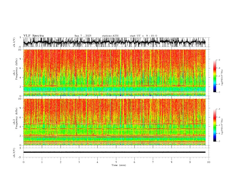Image resolution: width=235 pixels, height=182 pixels.
Task: Select the ch.1(V) waveform axis label
Action: [14, 42]
